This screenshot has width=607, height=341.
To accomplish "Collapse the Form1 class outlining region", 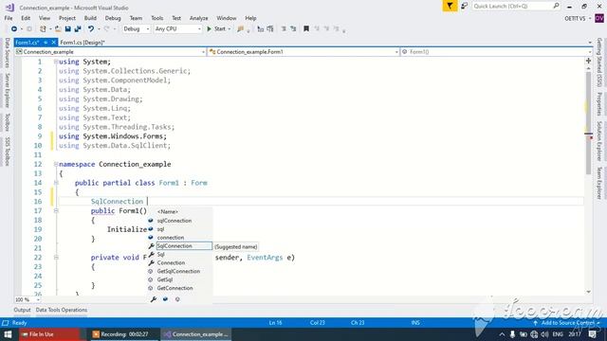I will click(x=56, y=183).
